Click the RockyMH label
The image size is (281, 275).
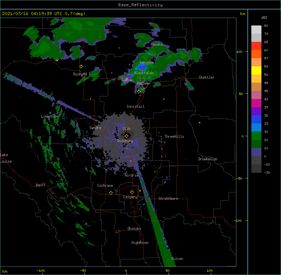(80, 74)
